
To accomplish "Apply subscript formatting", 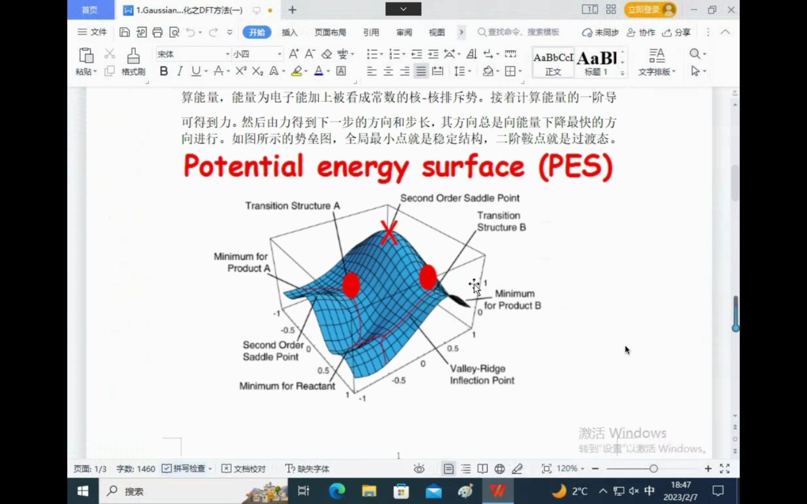I will pos(257,71).
